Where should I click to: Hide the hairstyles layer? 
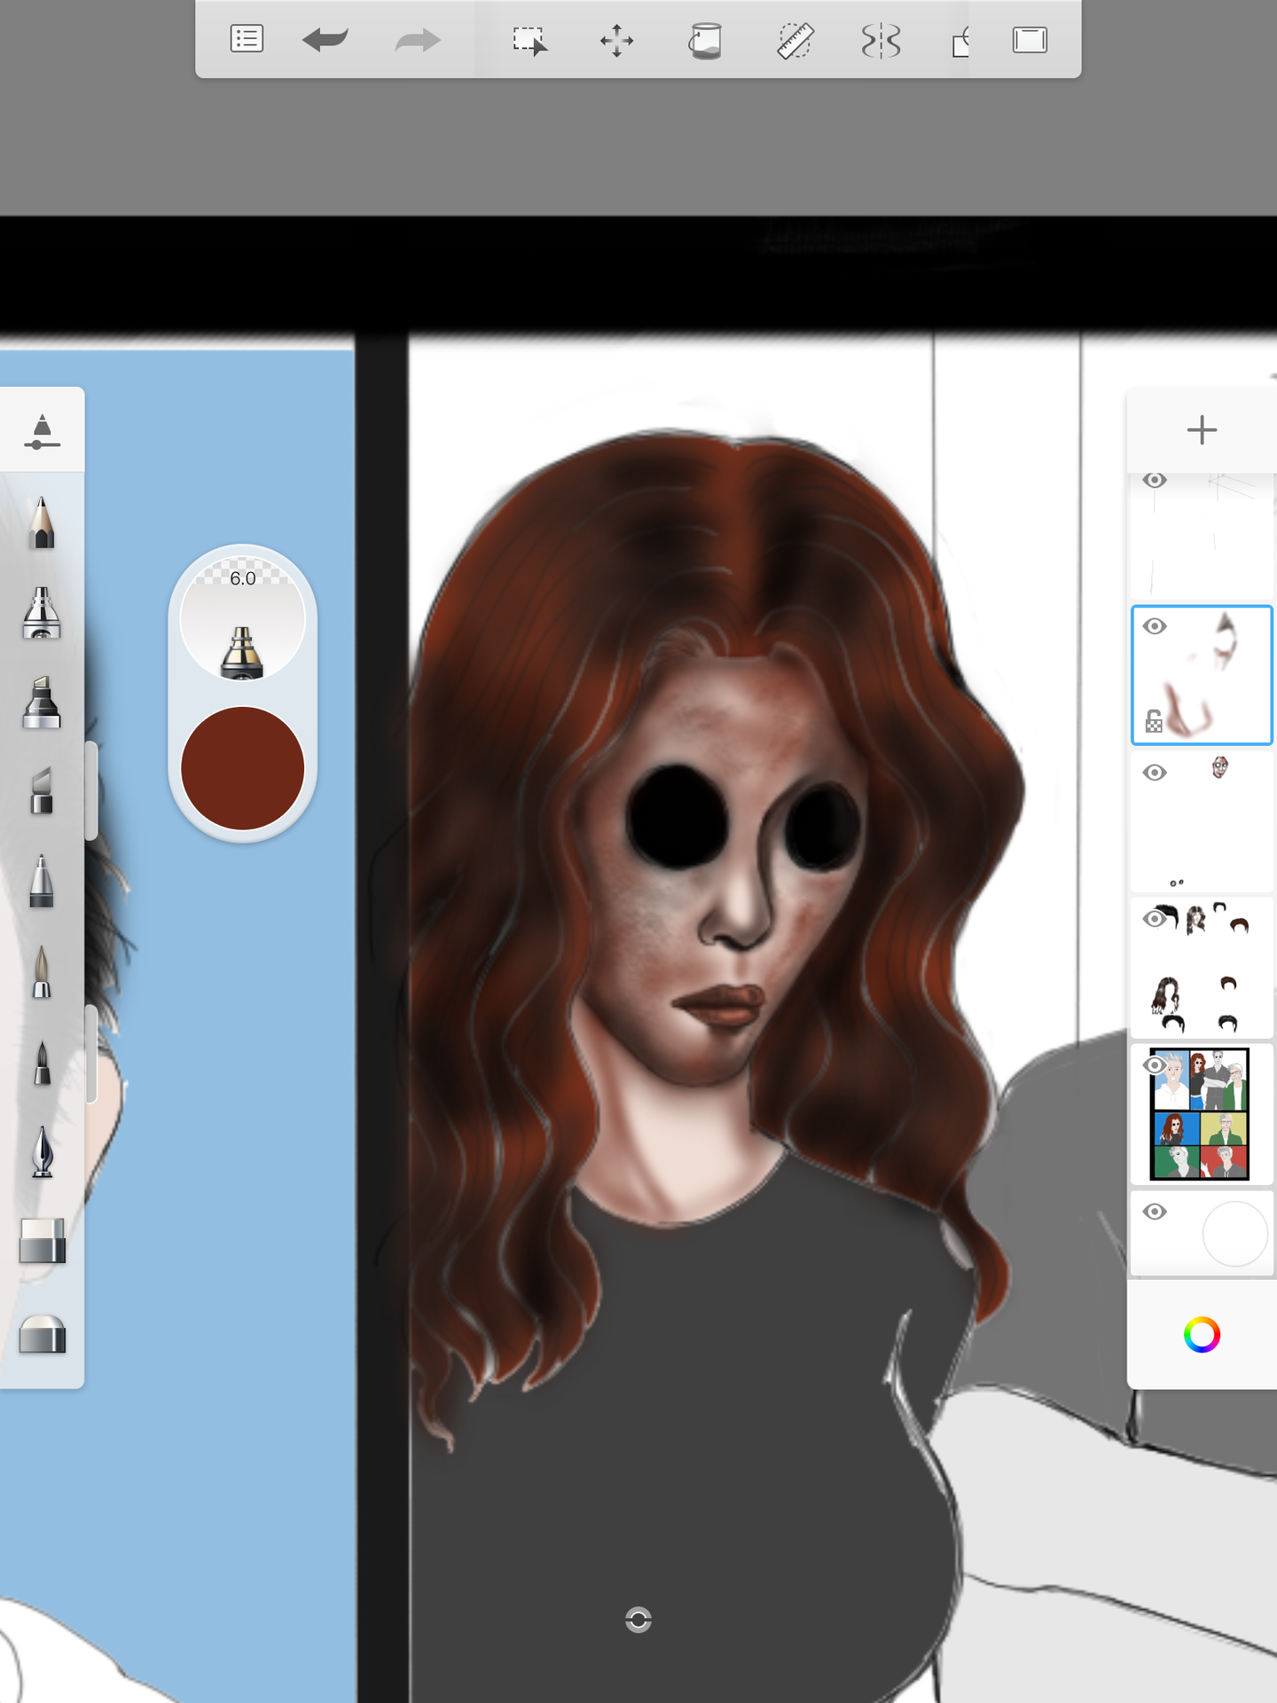click(x=1155, y=919)
